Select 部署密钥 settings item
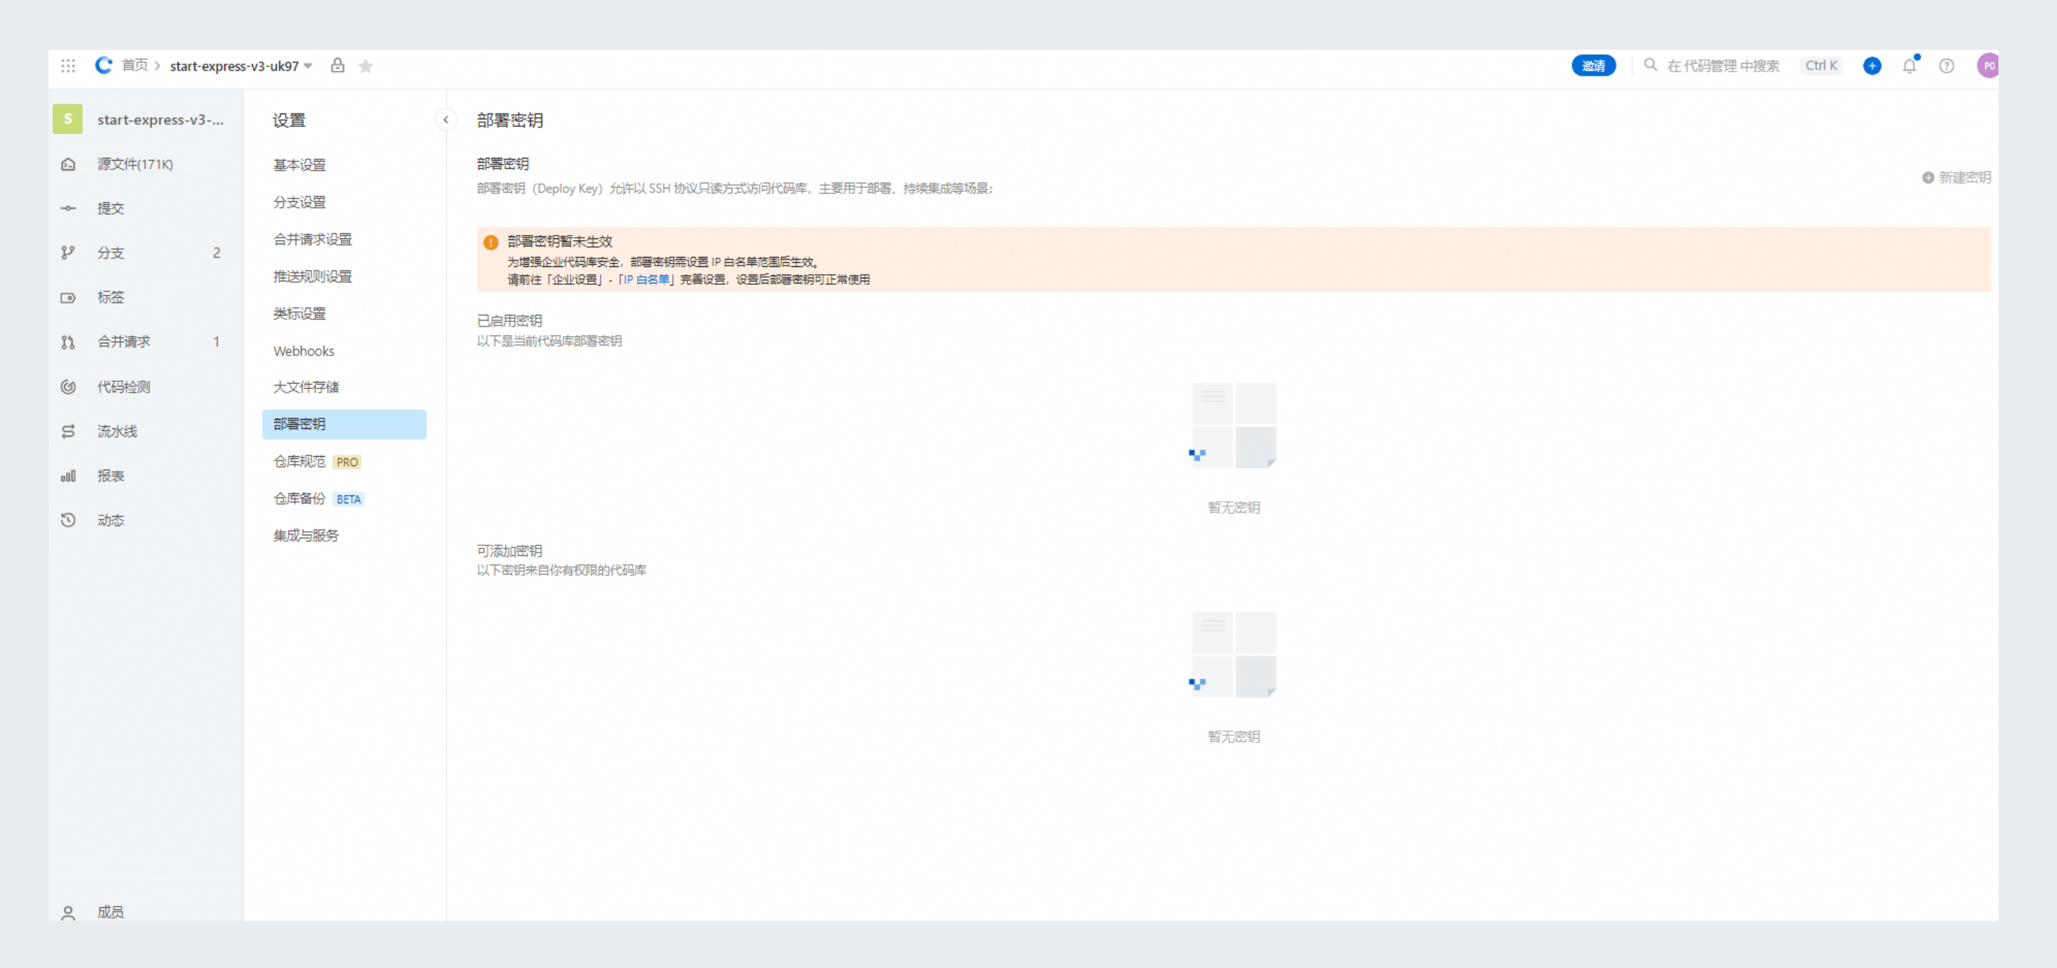The height and width of the screenshot is (968, 2057). tap(344, 425)
